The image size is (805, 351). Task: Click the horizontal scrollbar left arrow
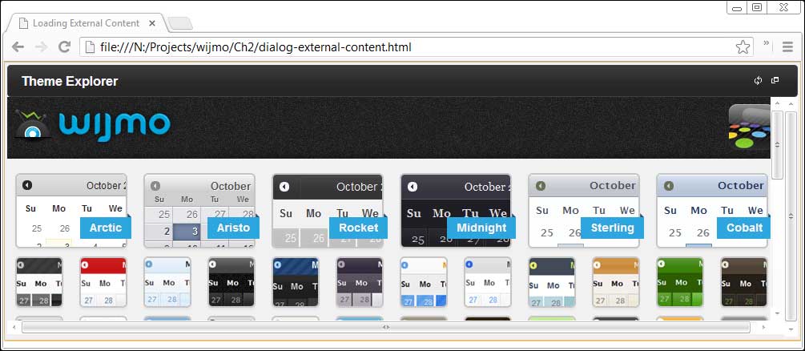14,327
